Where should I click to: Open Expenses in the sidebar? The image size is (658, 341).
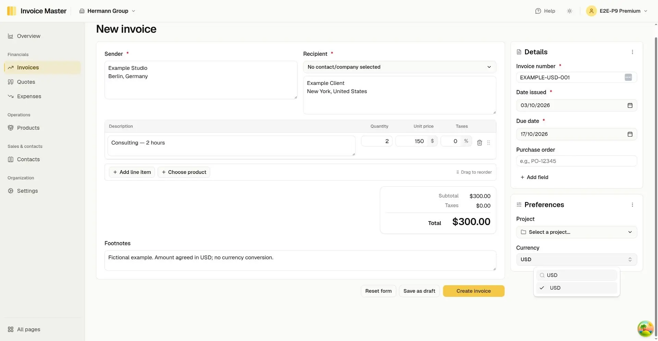point(42,96)
